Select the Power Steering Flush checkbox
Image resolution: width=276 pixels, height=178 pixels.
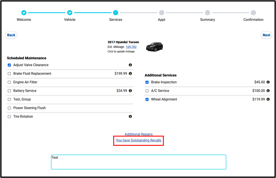[9, 108]
